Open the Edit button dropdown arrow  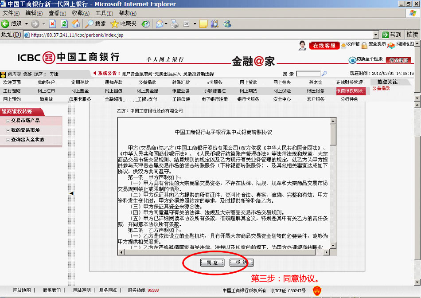(195, 24)
